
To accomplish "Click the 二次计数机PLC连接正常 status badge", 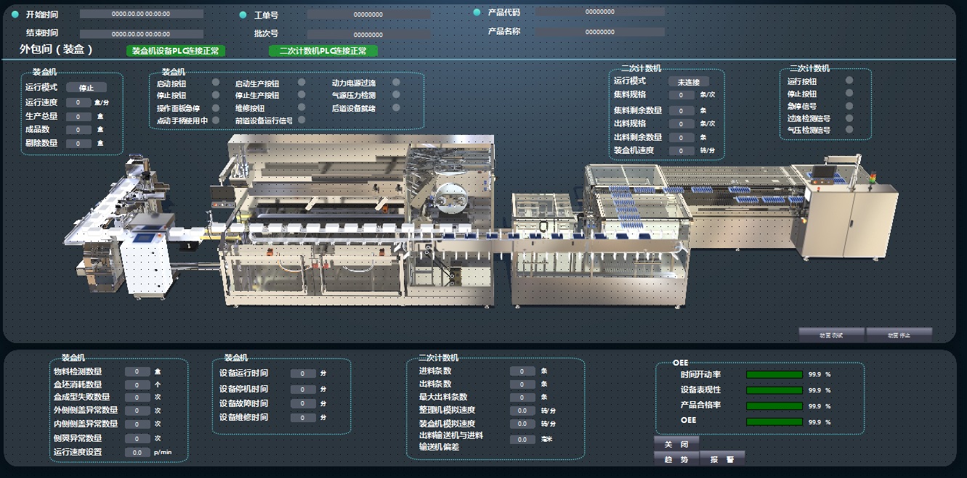I will tap(323, 51).
